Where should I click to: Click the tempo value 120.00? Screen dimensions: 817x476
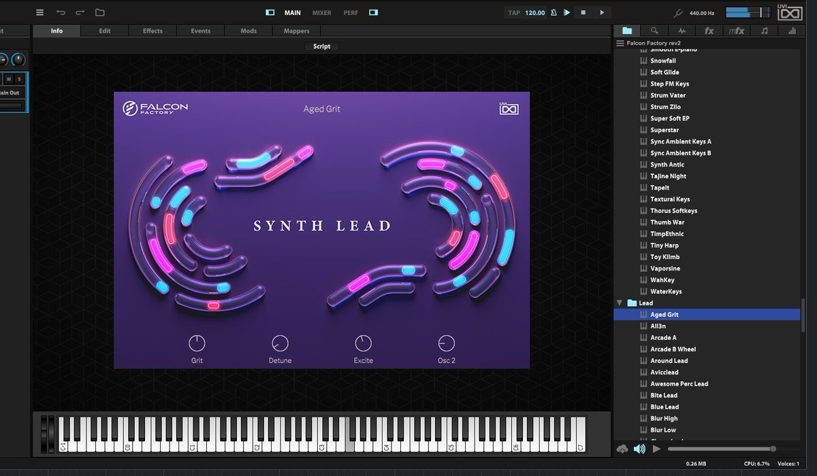(x=535, y=12)
